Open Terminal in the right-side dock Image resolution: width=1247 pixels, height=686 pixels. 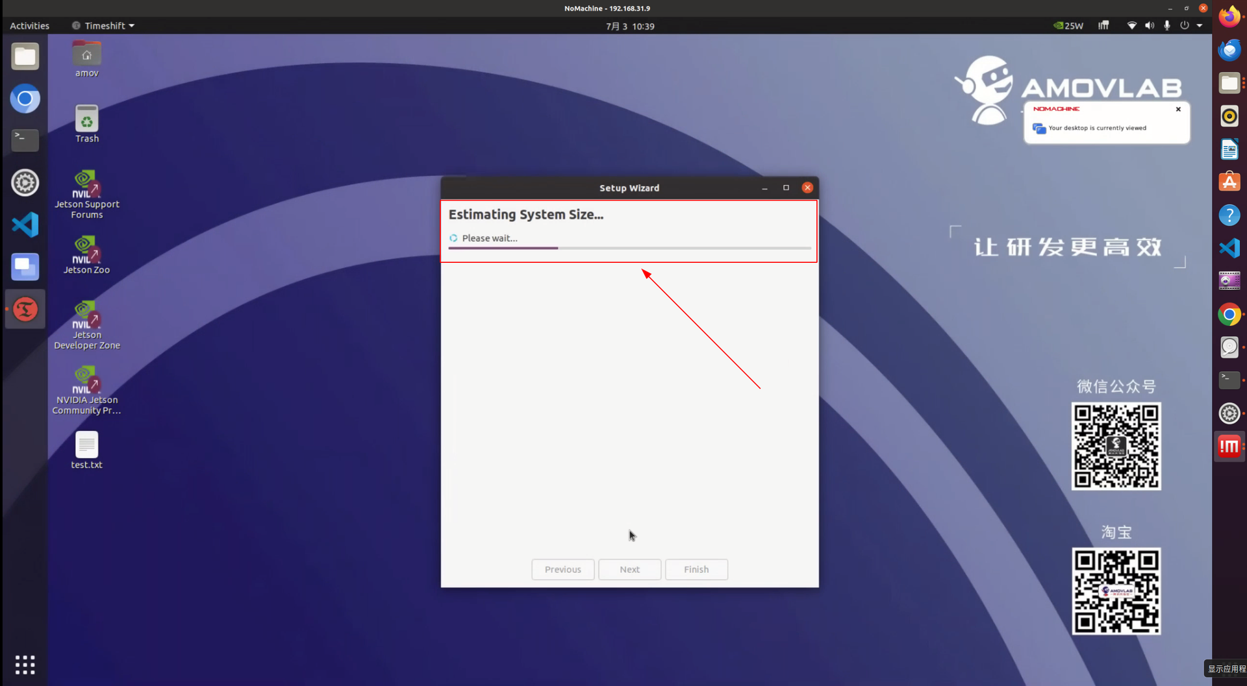tap(1229, 380)
